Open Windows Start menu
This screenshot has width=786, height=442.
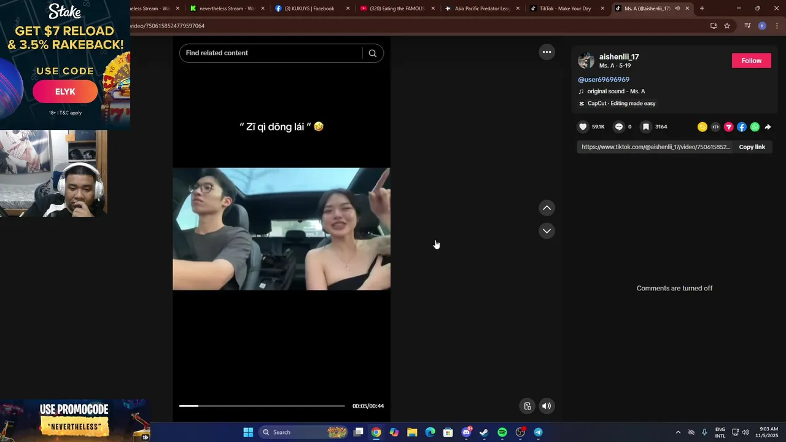pyautogui.click(x=248, y=432)
